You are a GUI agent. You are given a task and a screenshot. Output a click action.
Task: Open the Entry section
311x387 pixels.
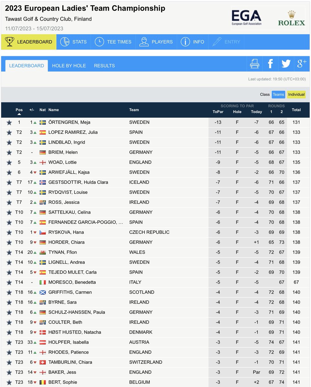point(226,42)
